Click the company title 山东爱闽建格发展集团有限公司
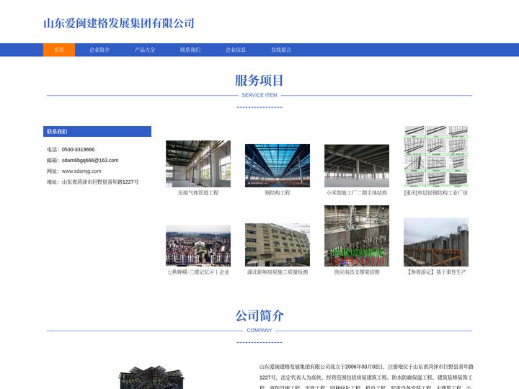519x389 pixels. pos(119,24)
